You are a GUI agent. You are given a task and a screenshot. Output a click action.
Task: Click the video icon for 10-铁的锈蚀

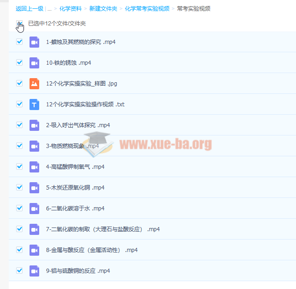pos(35,63)
